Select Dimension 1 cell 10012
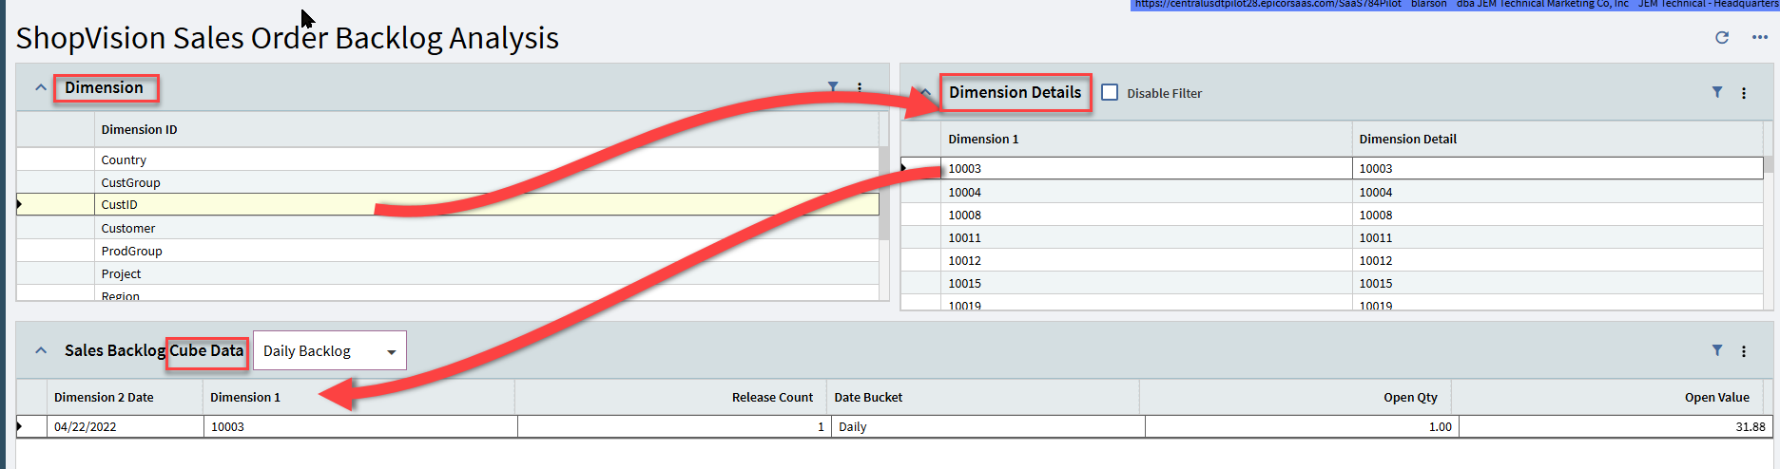Screen dimensions: 1780x469 (x=1146, y=260)
